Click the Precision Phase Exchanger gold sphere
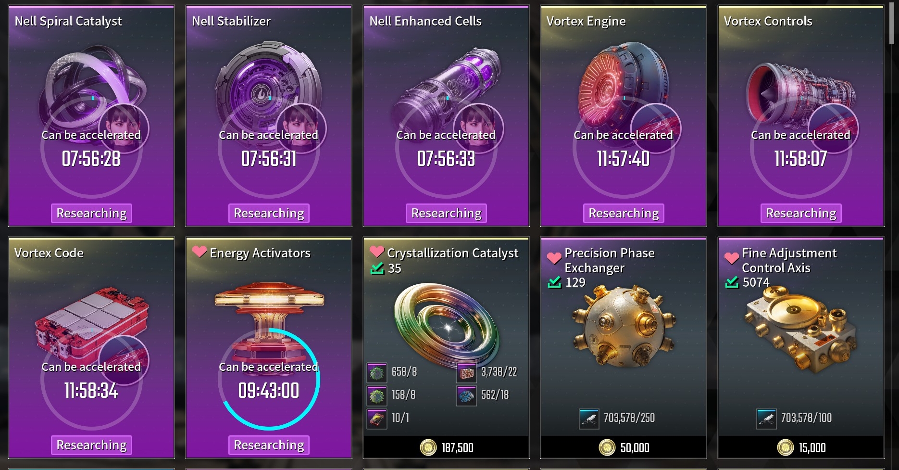 (x=624, y=327)
